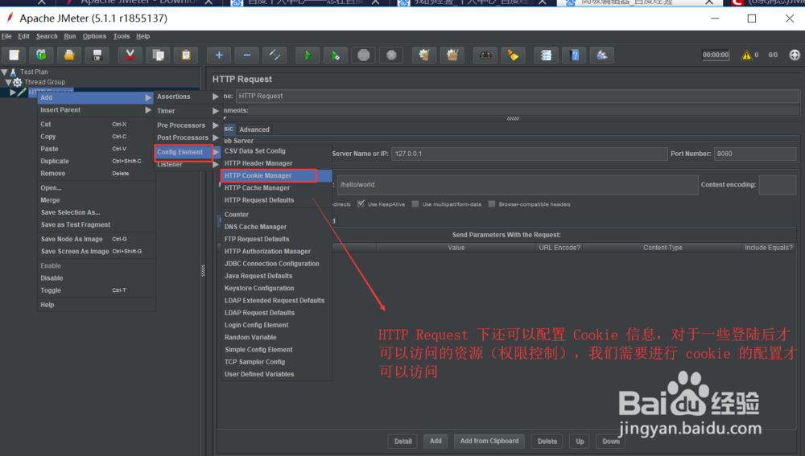Start the test with green play icon
This screenshot has width=805, height=456.
click(x=308, y=55)
